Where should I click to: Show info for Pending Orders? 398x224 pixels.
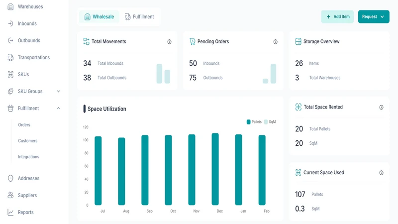(276, 42)
